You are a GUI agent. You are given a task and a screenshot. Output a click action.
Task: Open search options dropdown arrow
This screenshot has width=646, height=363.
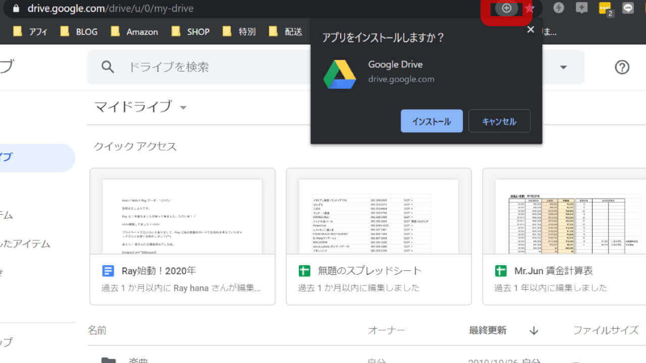[563, 67]
